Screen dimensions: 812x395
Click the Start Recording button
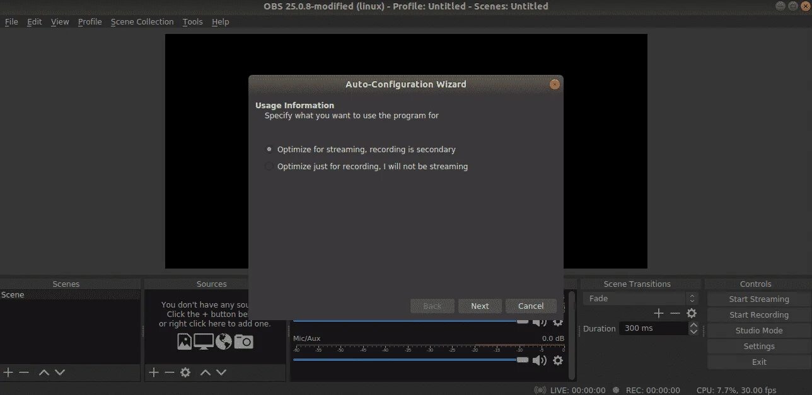coord(759,315)
